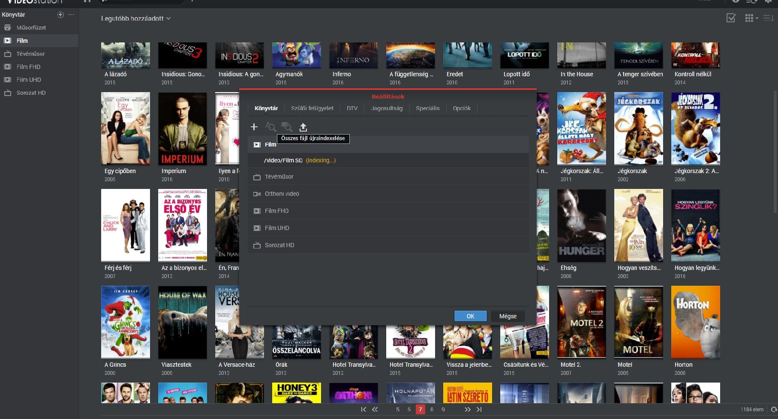This screenshot has height=419, width=778.
Task: Click the A lázadó movie title
Action: tap(115, 74)
